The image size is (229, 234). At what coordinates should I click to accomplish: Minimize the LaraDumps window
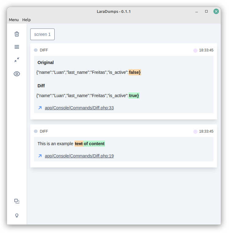click(197, 12)
